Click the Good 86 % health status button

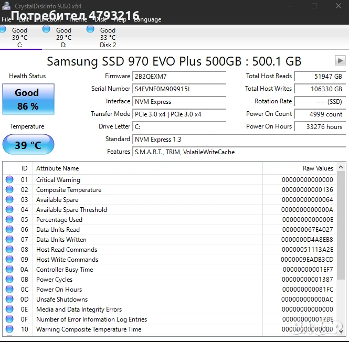(x=27, y=99)
